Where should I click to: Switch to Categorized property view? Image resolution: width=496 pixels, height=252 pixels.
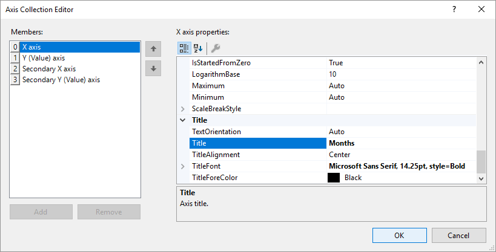(184, 48)
